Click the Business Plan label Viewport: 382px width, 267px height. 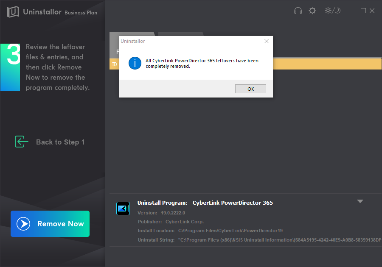(x=81, y=13)
